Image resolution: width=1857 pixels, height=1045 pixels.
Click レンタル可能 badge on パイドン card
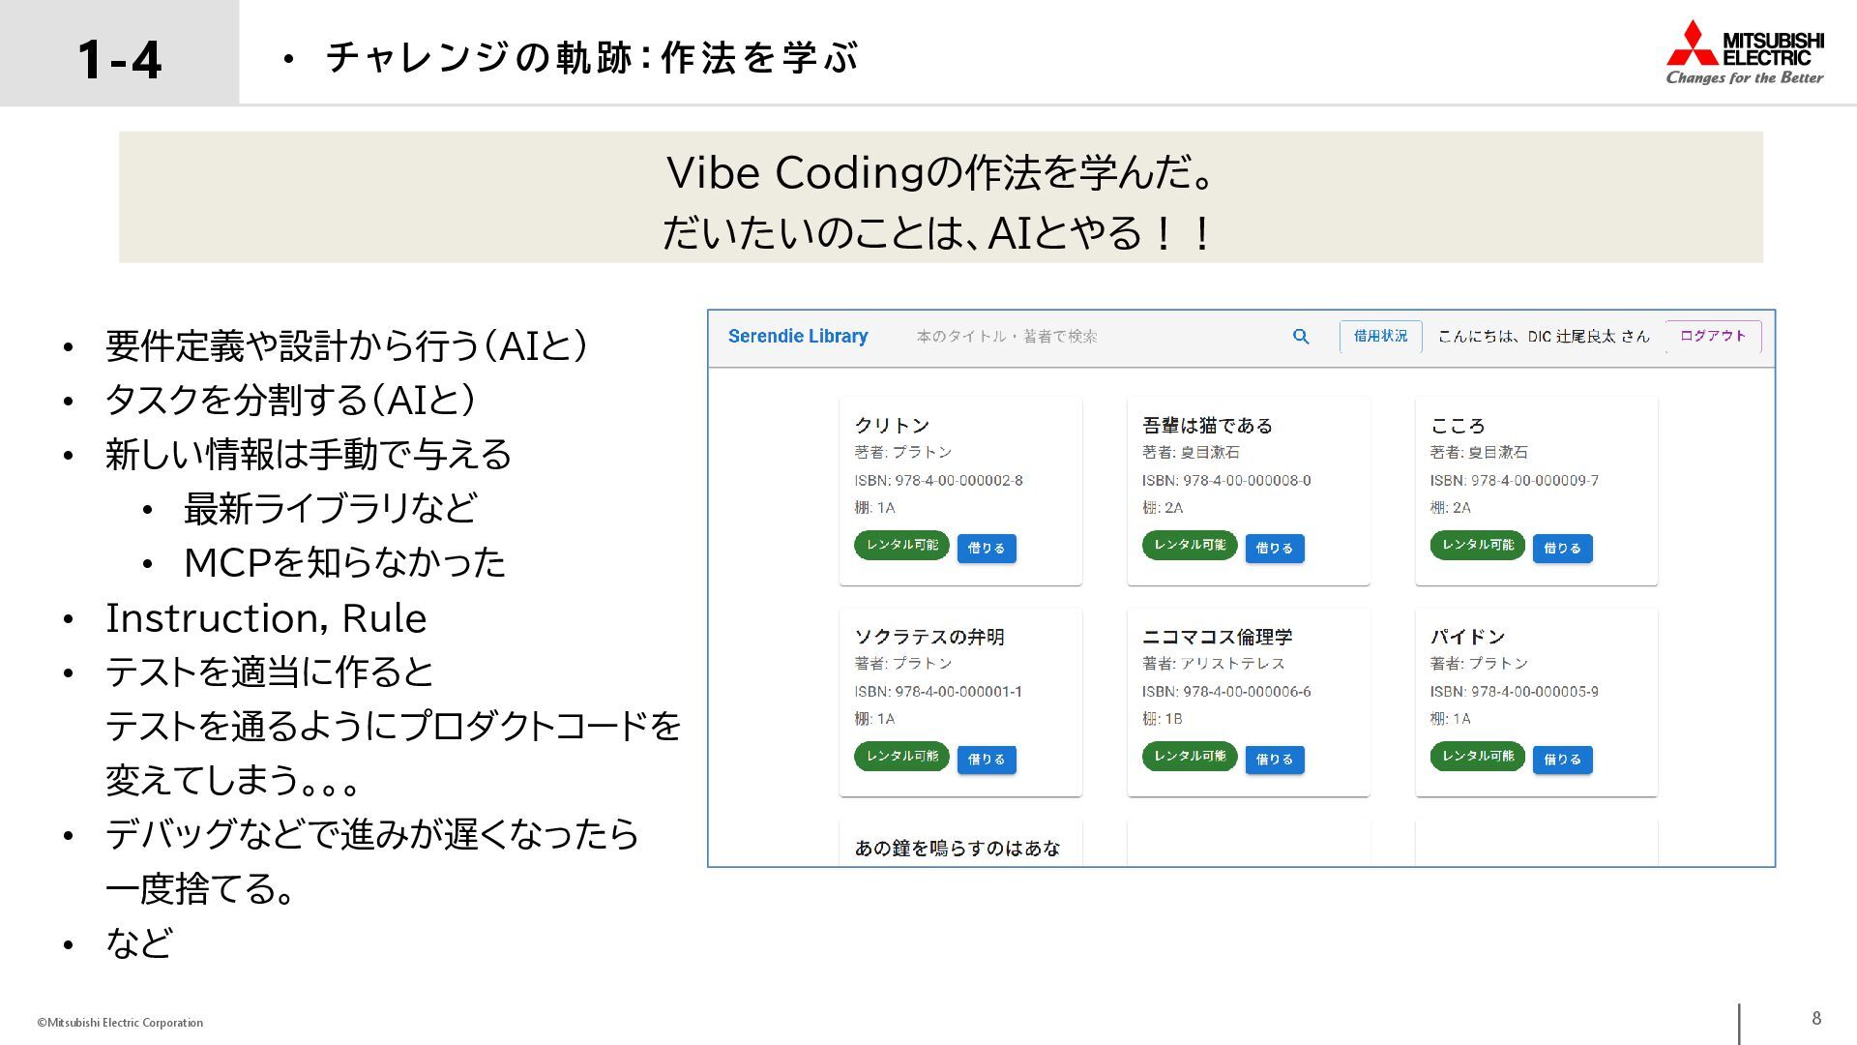(x=1478, y=756)
